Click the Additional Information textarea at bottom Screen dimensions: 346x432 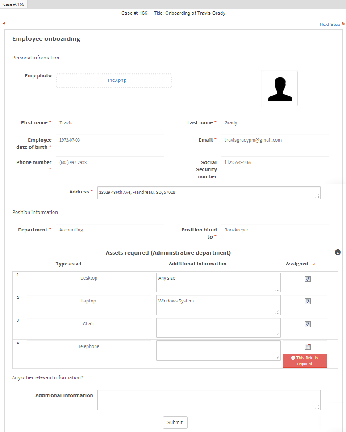[208, 399]
